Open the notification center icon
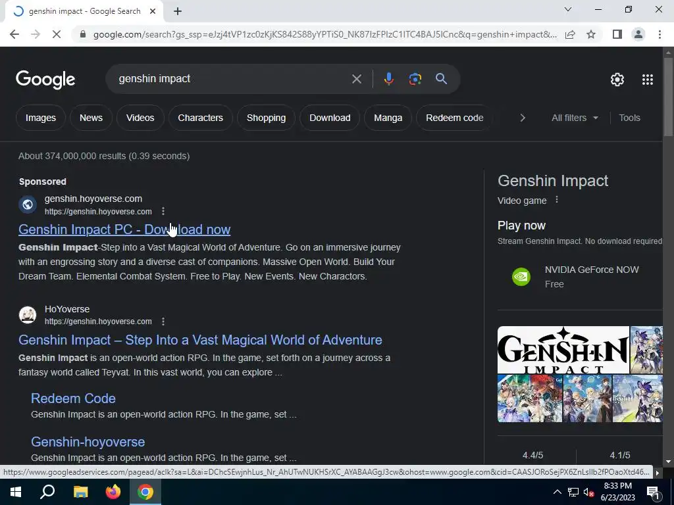The image size is (674, 505). point(653,492)
